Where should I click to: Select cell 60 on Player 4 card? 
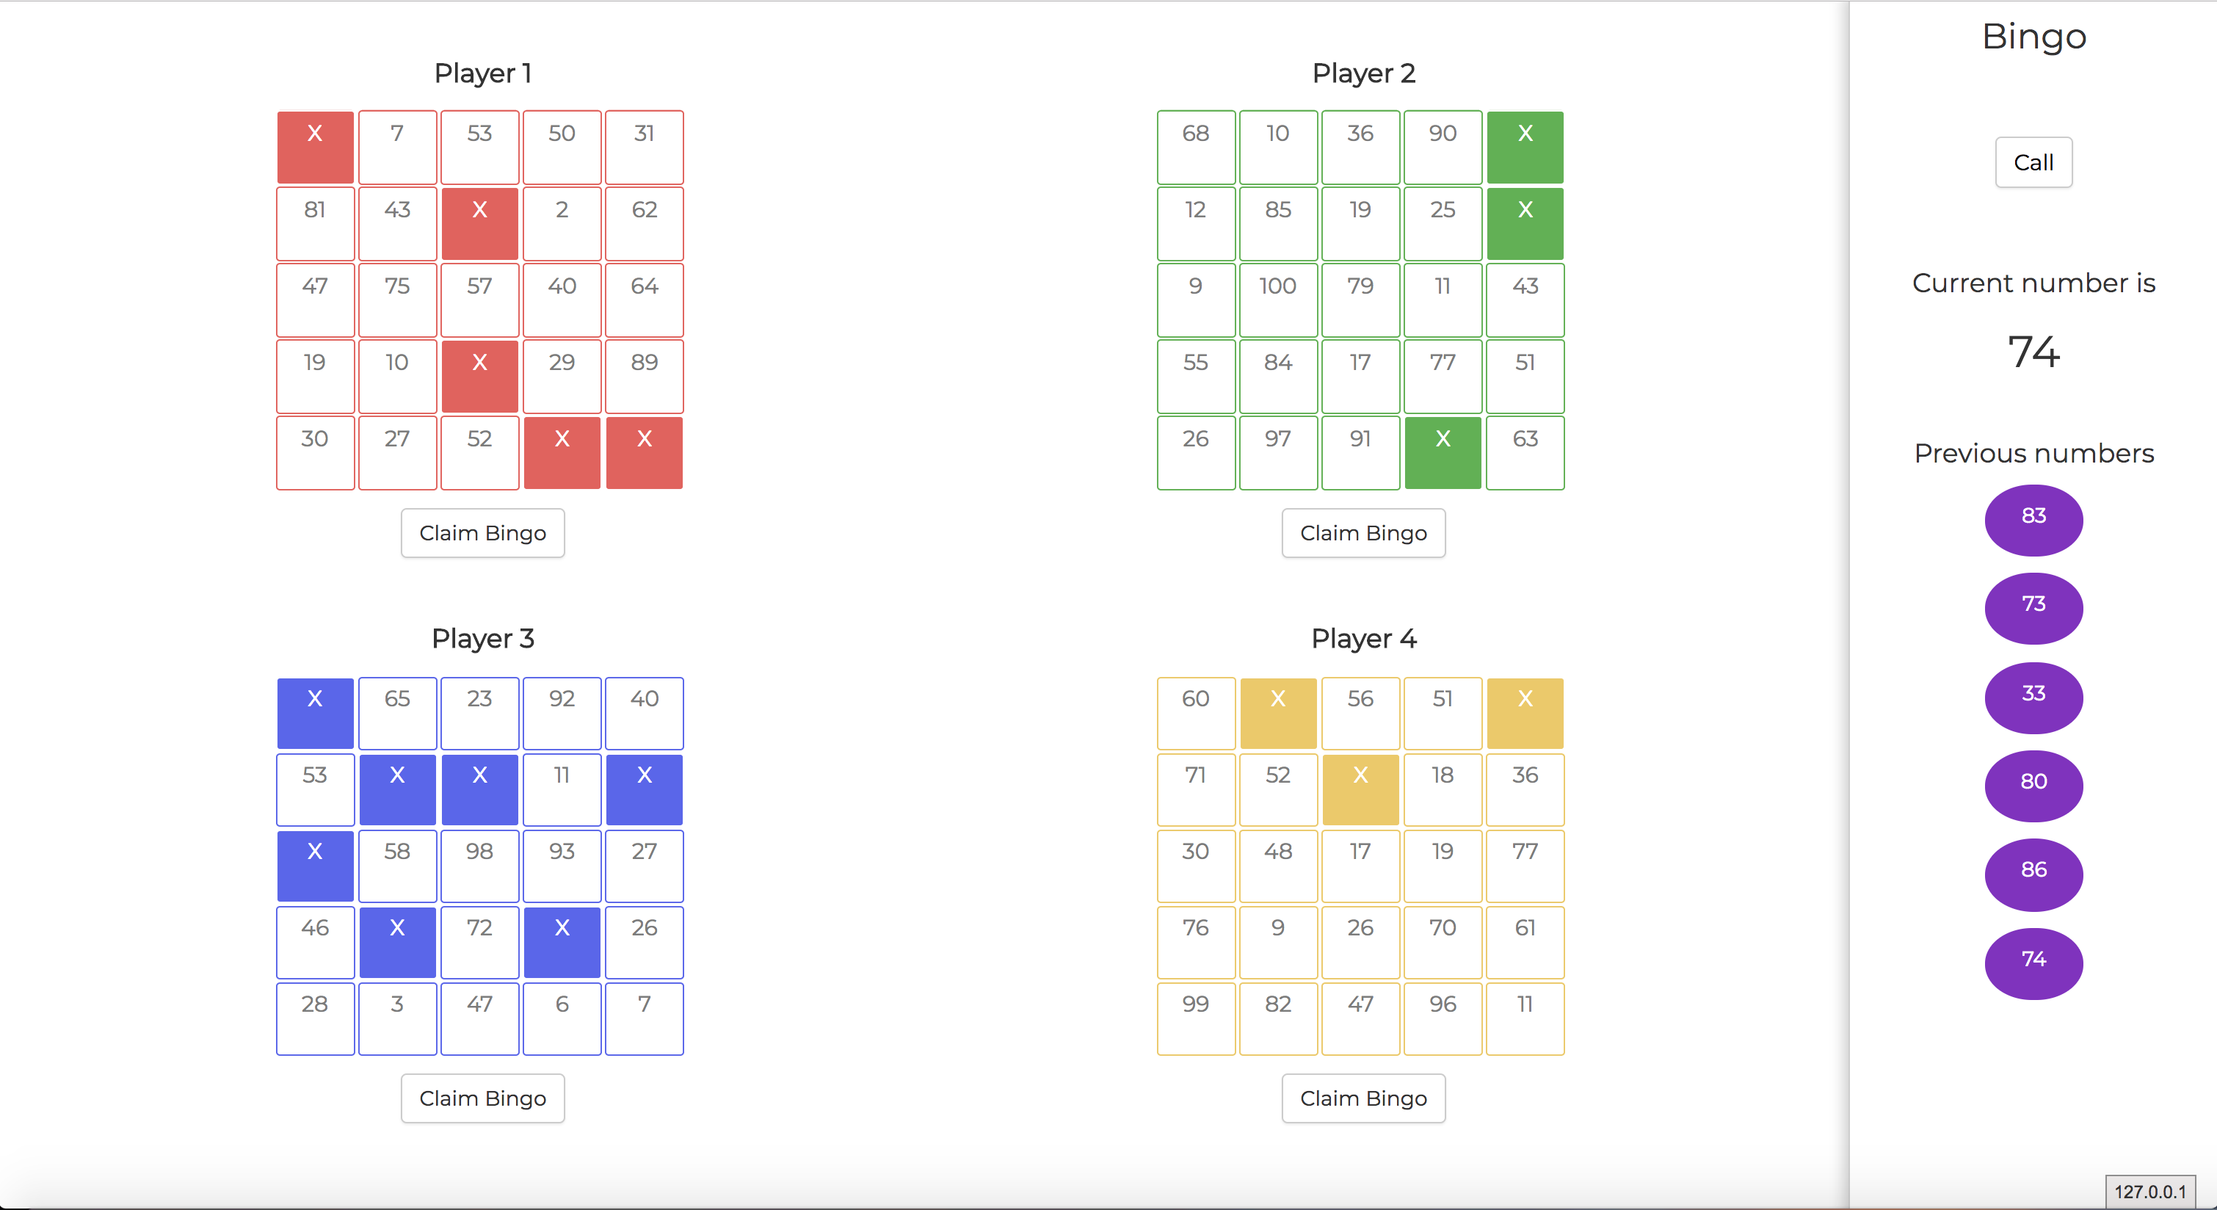1195,711
